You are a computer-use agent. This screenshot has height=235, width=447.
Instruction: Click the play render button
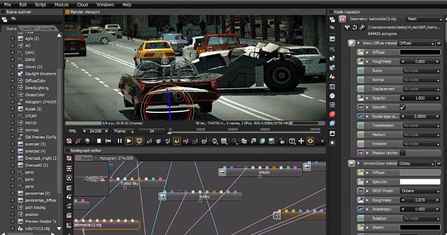click(x=129, y=141)
